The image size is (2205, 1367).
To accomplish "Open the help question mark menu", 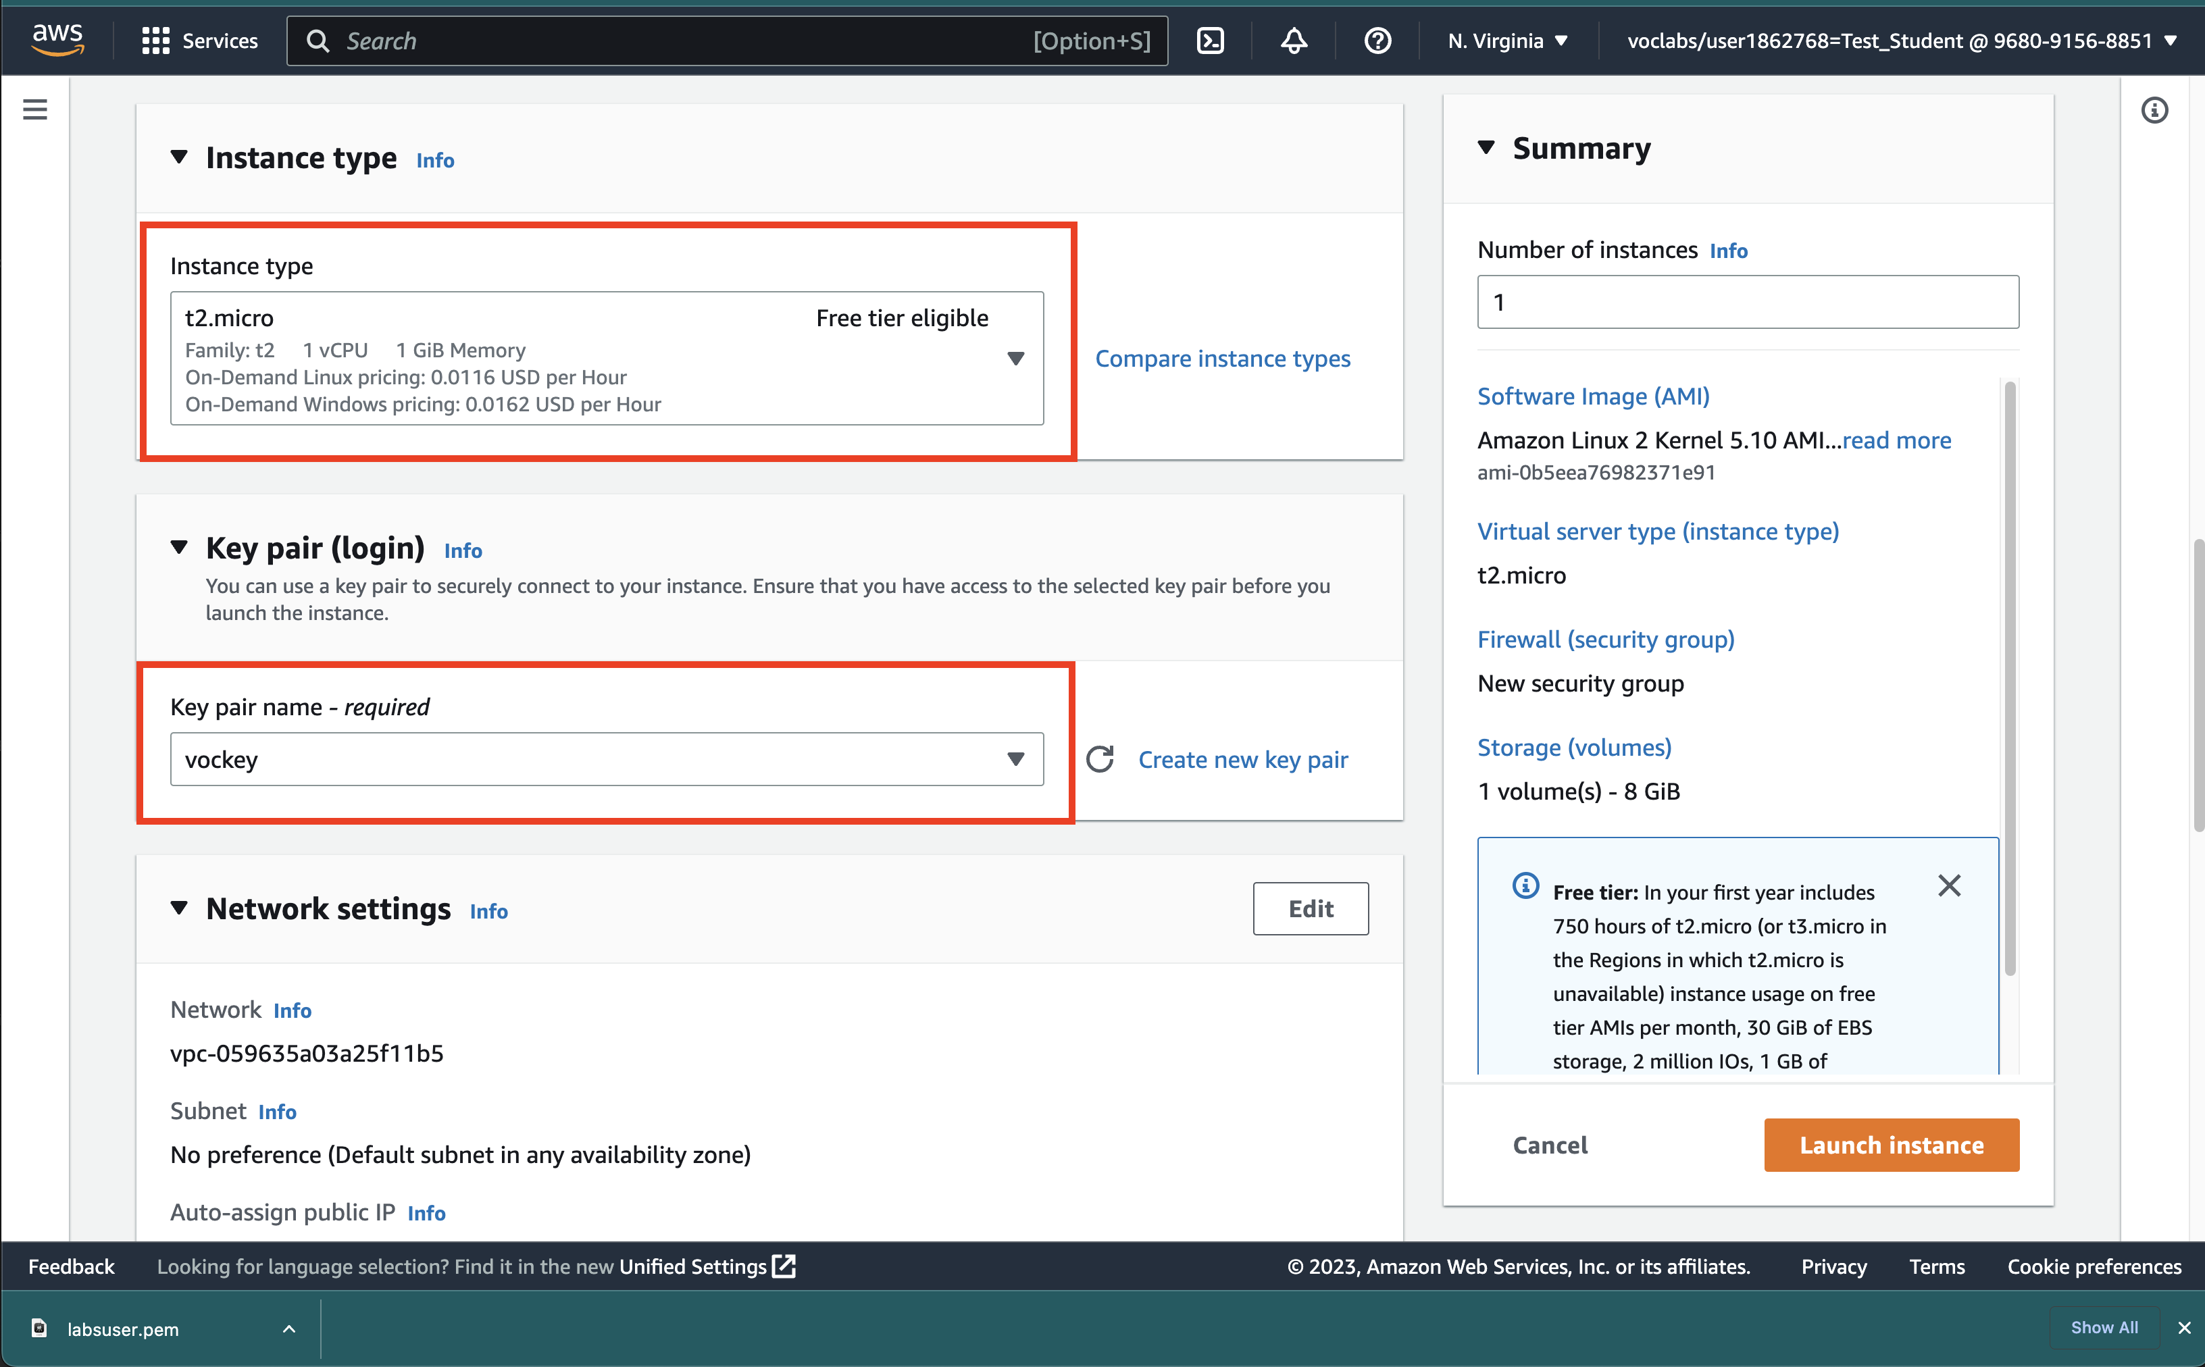I will (x=1377, y=41).
